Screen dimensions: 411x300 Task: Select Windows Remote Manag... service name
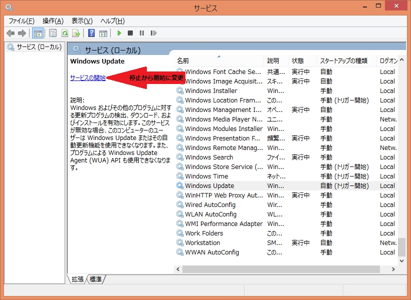(224, 147)
